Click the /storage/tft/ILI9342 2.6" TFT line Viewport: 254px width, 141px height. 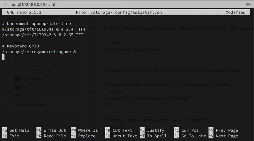[43, 35]
